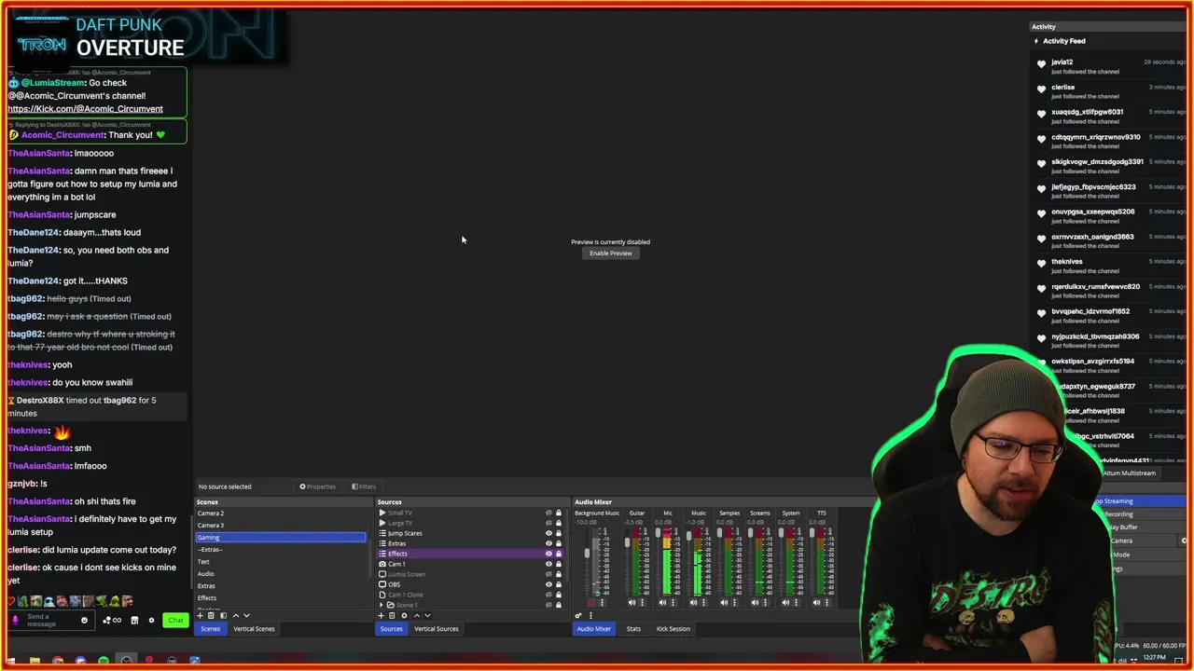Add a new scene with the plus icon
1194x671 pixels.
[x=200, y=615]
